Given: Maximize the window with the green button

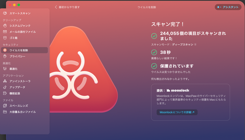Looking at the screenshot, I should [x=19, y=5].
